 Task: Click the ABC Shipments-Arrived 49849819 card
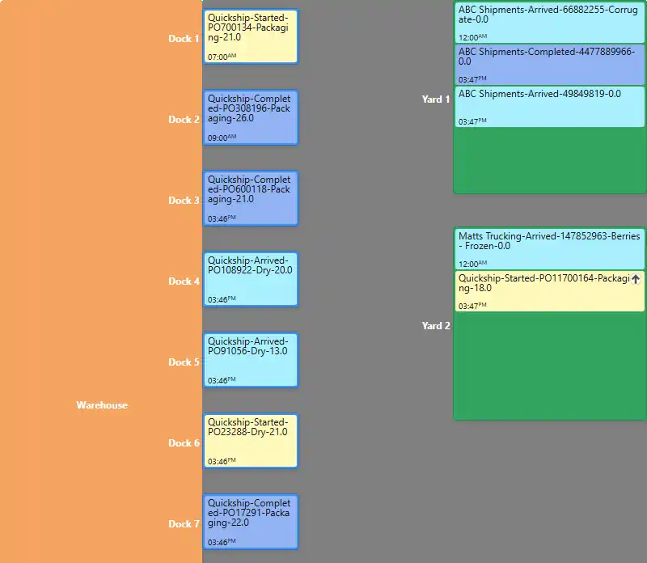coord(548,107)
